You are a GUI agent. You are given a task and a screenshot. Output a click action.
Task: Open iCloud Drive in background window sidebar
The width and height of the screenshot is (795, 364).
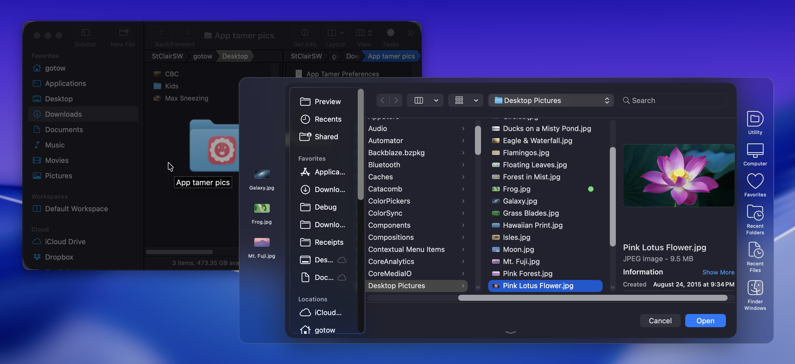click(83, 242)
